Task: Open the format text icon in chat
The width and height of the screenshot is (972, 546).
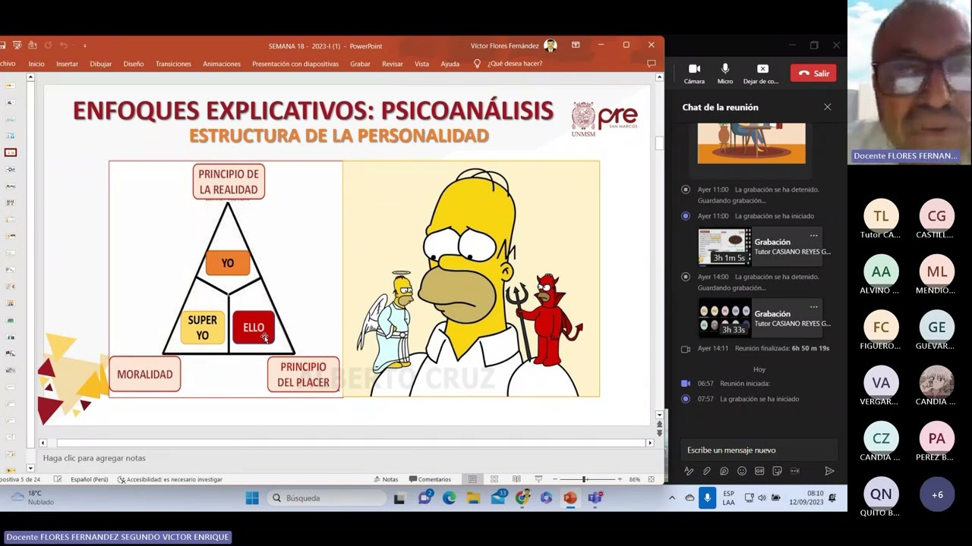Action: 689,471
